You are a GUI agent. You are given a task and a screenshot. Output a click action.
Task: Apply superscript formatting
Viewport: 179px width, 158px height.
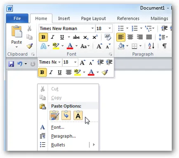(95, 37)
